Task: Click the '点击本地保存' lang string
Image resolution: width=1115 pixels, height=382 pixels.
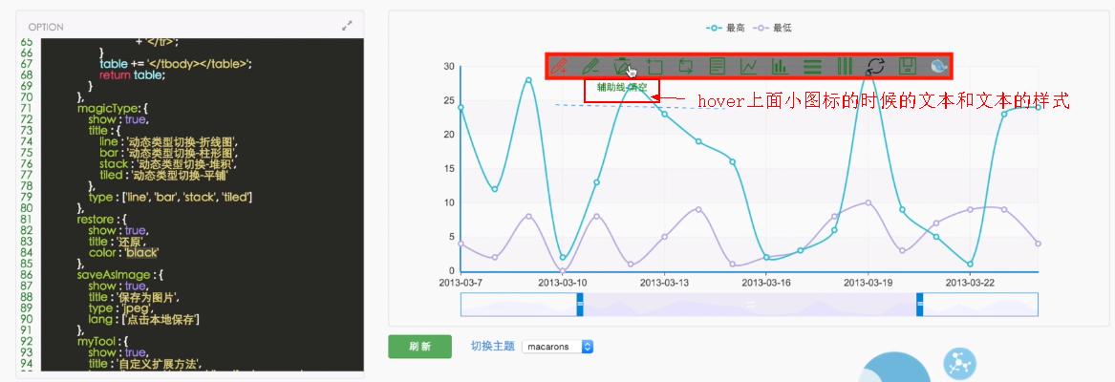Action: click(160, 319)
